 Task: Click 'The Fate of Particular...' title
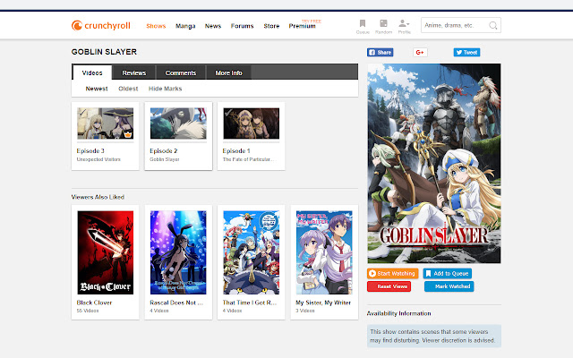(249, 159)
